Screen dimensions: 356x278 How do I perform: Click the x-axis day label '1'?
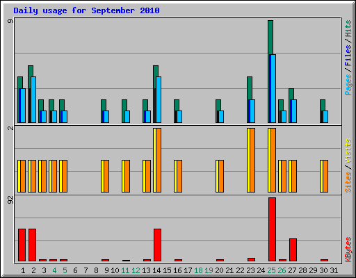click(23, 270)
